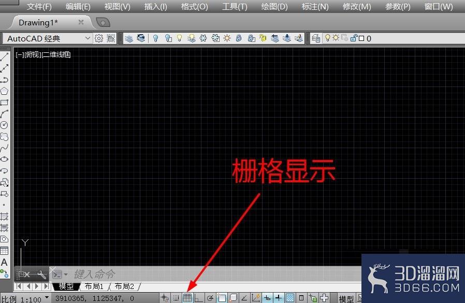Switch to the 布局1 layout tab

pyautogui.click(x=94, y=286)
